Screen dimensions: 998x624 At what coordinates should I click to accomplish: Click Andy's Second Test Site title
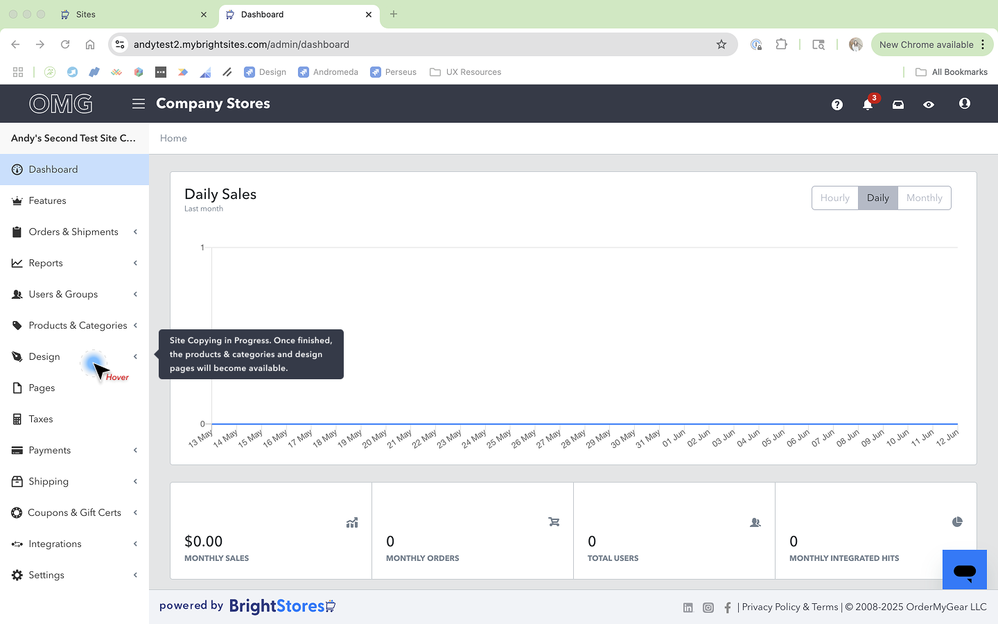(x=73, y=139)
